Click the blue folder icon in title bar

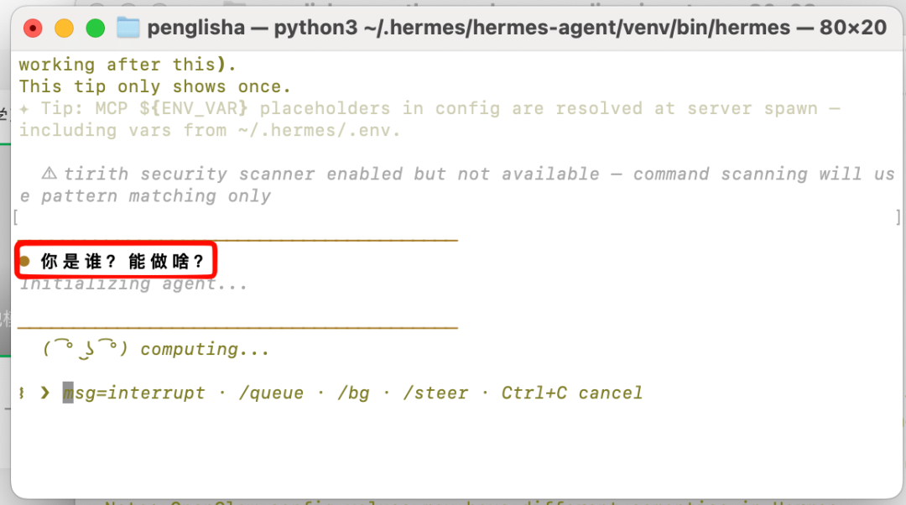pos(128,27)
